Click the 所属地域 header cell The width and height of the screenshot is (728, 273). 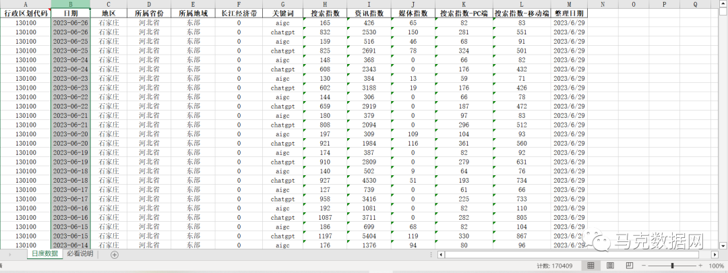pyautogui.click(x=193, y=13)
